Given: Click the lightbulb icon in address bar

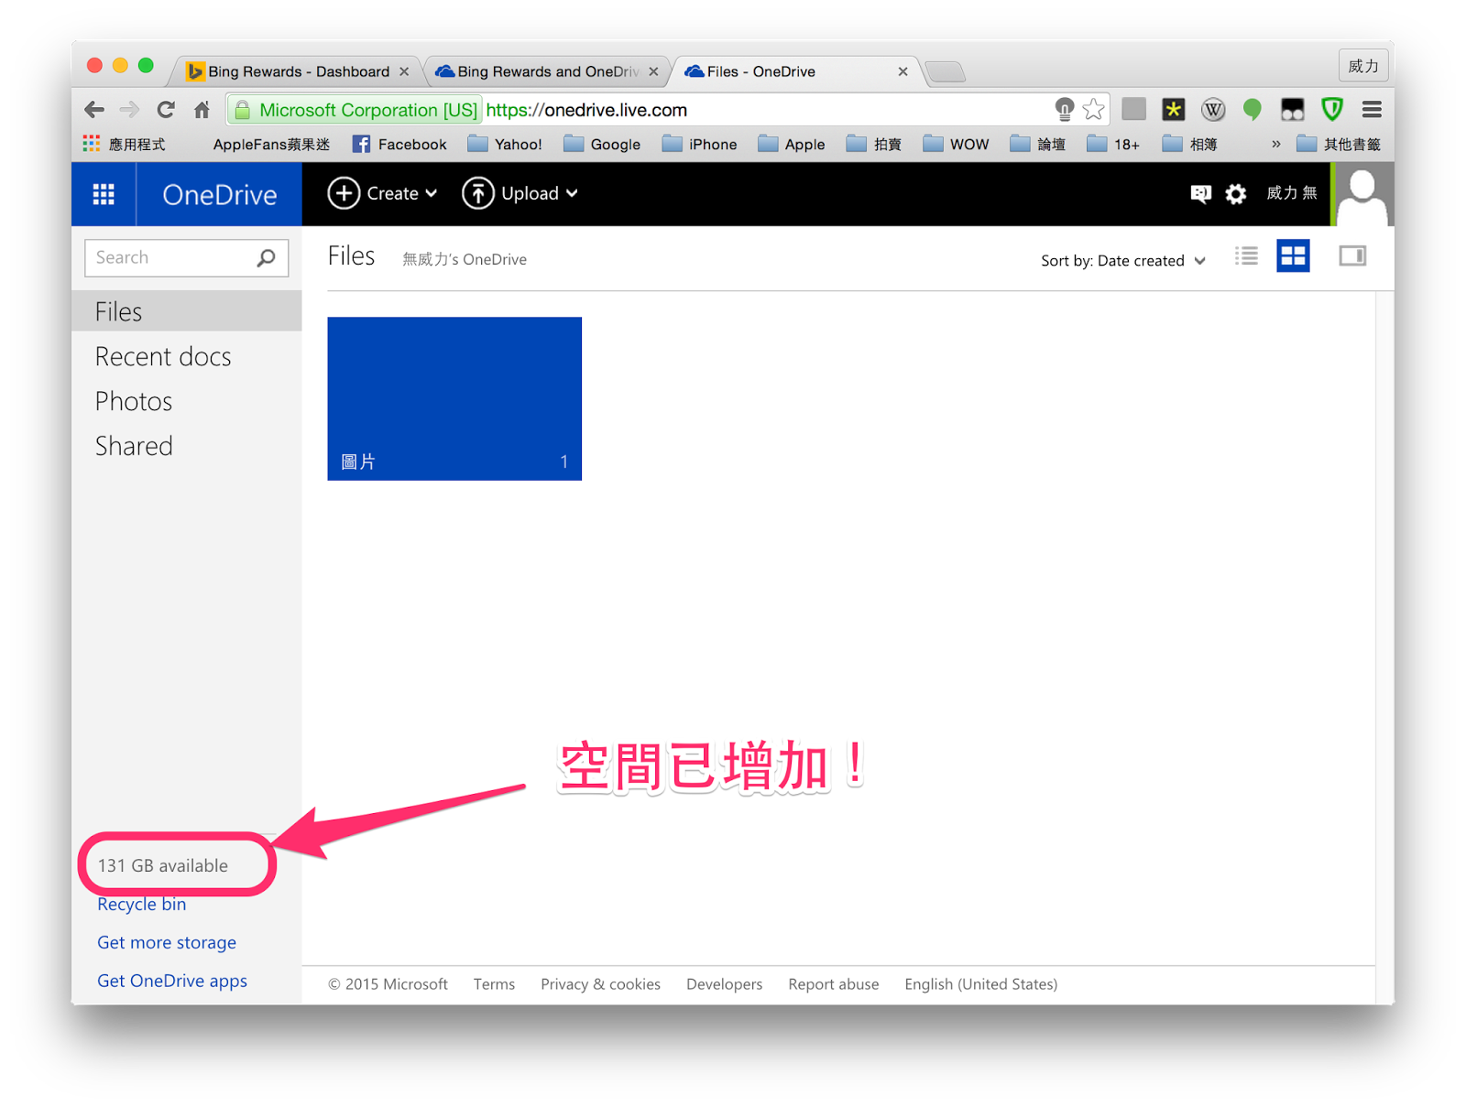Looking at the screenshot, I should pyautogui.click(x=1064, y=110).
